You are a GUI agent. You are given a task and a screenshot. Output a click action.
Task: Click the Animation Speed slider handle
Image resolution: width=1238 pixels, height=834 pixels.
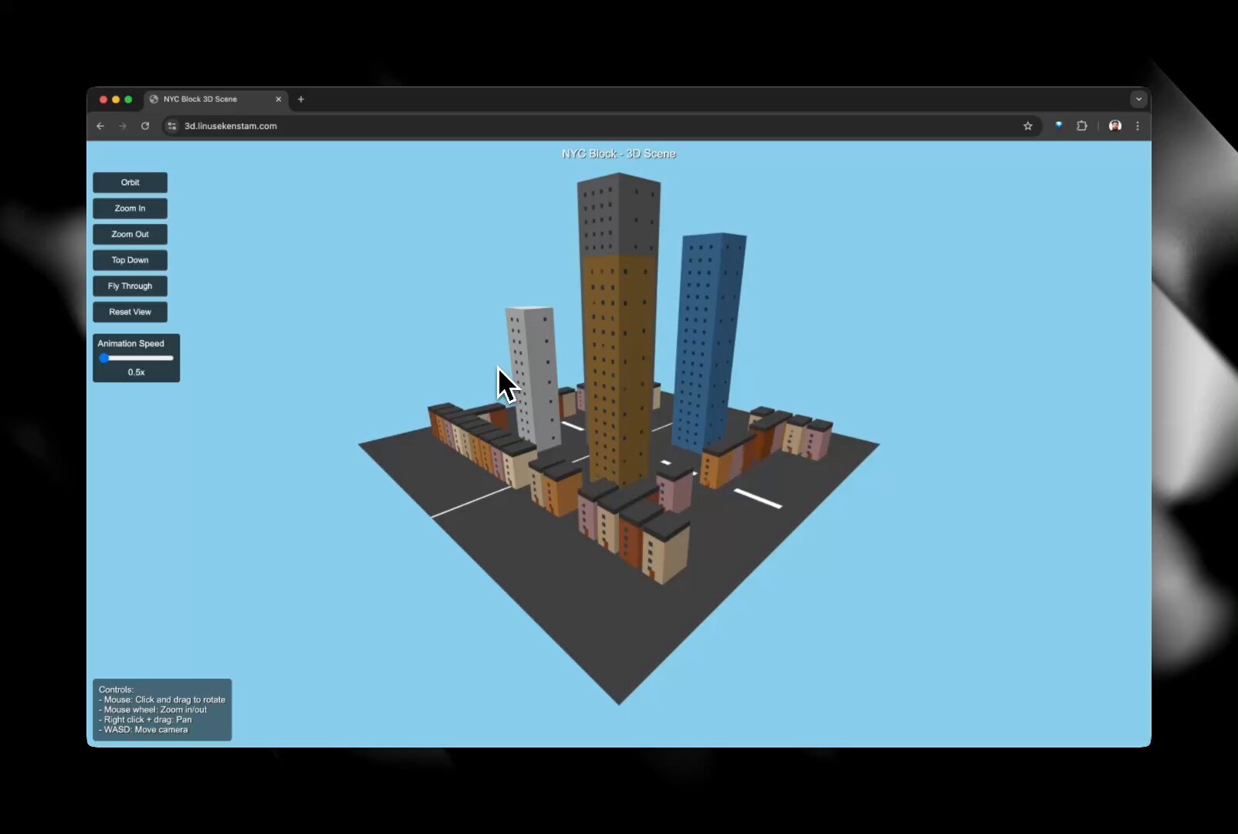[x=104, y=358]
